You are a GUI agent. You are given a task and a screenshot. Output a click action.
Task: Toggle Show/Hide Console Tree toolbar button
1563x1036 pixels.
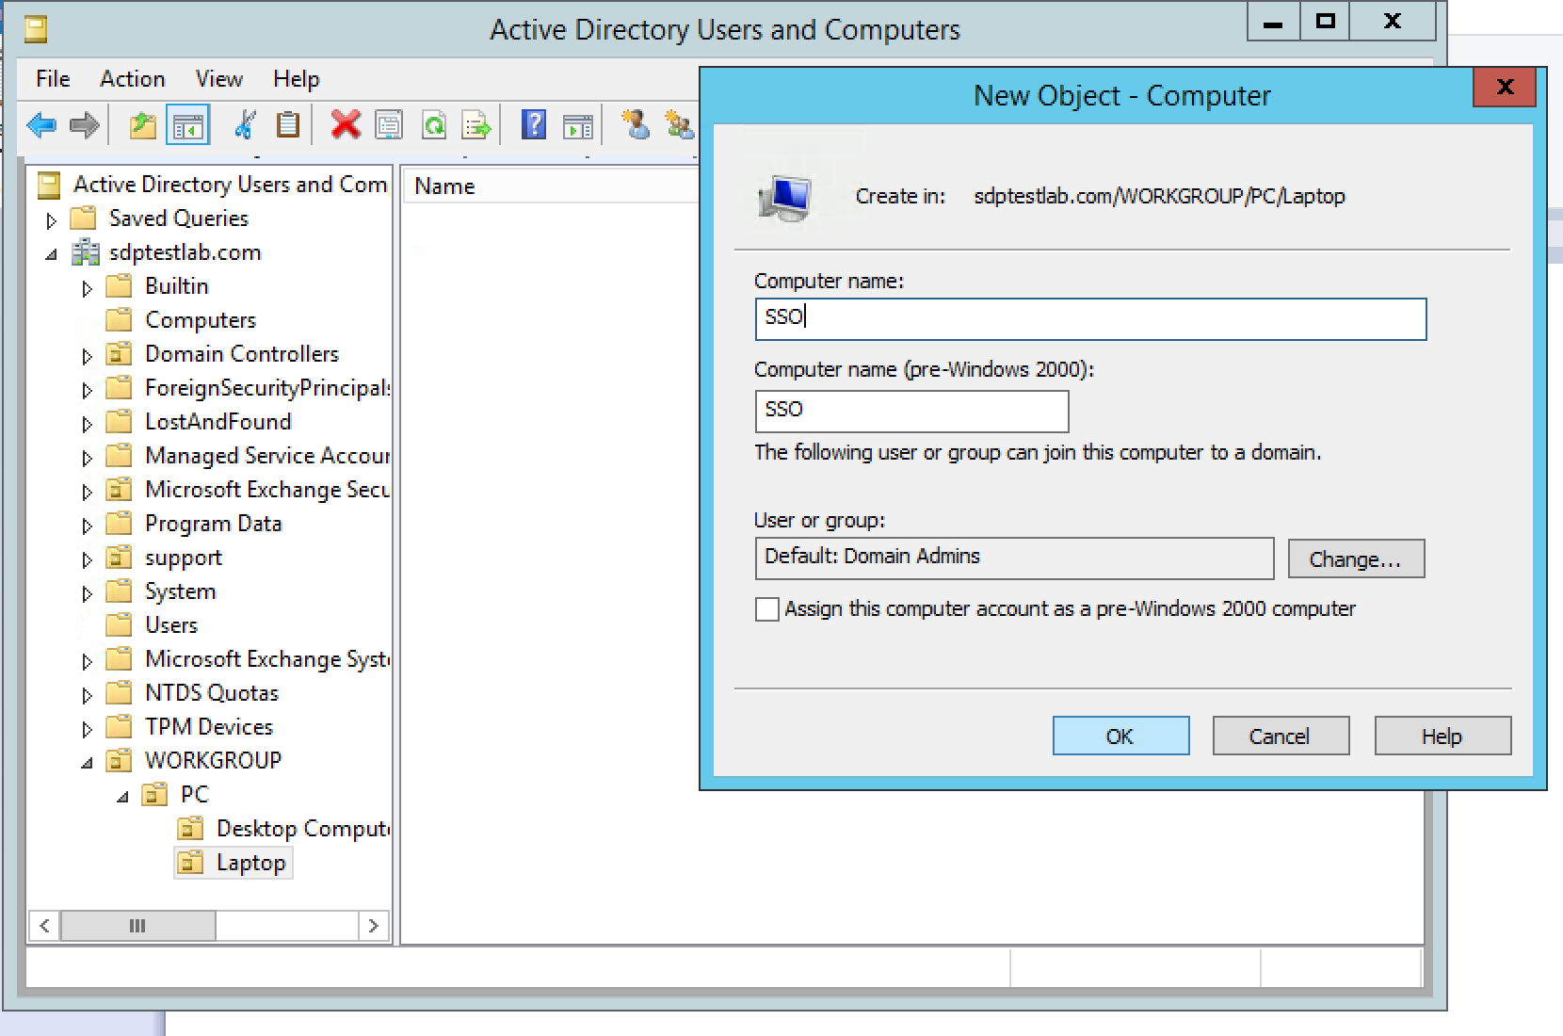point(187,124)
